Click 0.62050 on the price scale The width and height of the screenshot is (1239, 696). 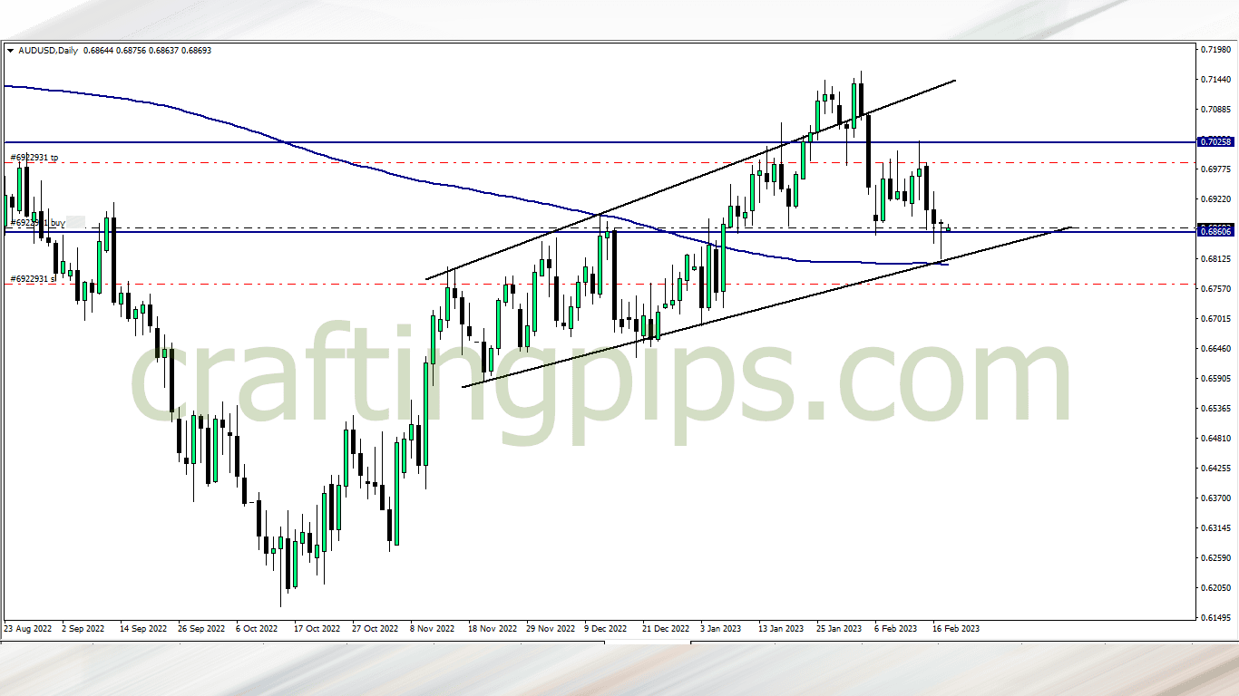[x=1215, y=587]
